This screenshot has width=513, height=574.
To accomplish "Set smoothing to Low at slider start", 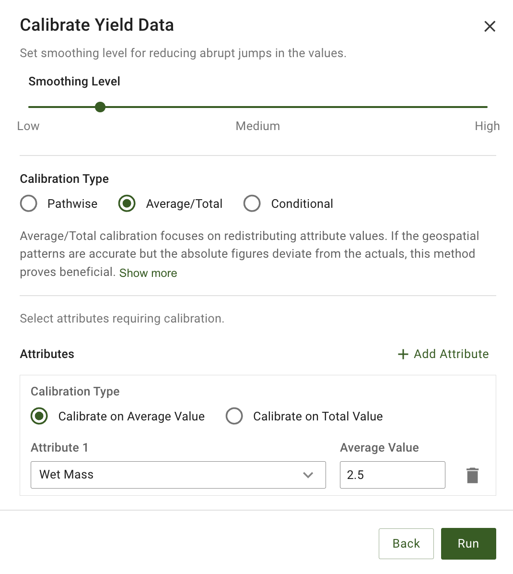I will click(30, 107).
